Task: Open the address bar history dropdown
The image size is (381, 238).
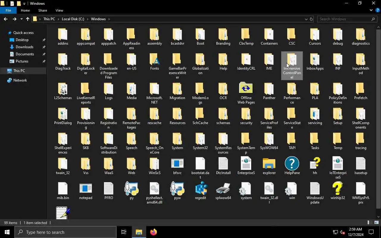Action: pyautogui.click(x=306, y=19)
